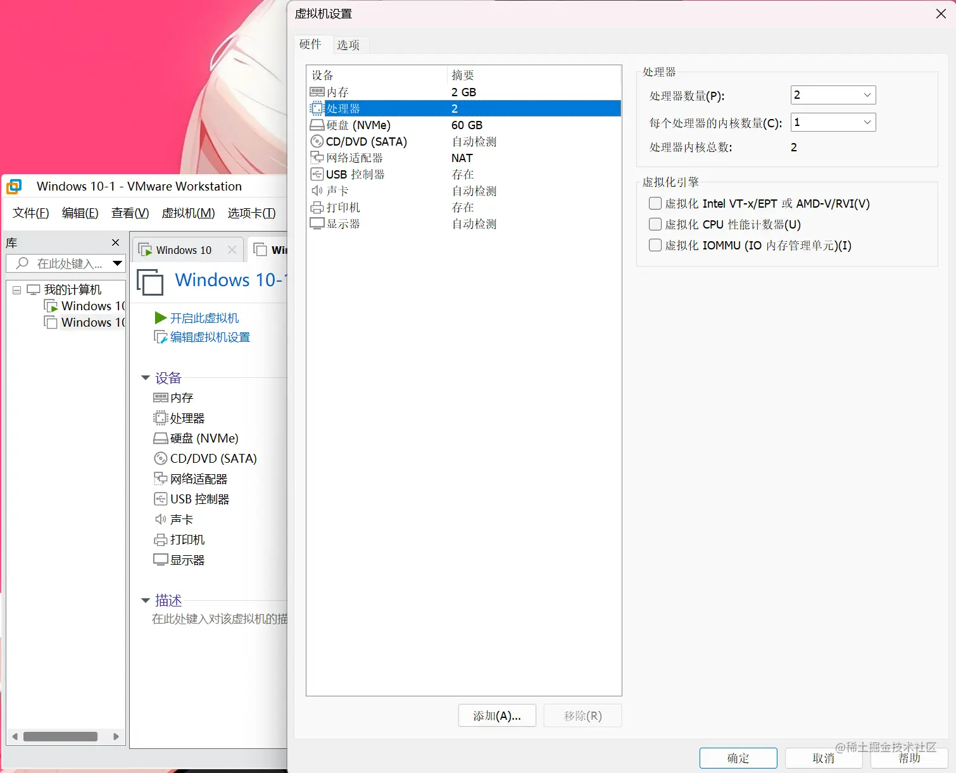Click the description text field in main window
Viewport: 956px width, 773px height.
[219, 619]
